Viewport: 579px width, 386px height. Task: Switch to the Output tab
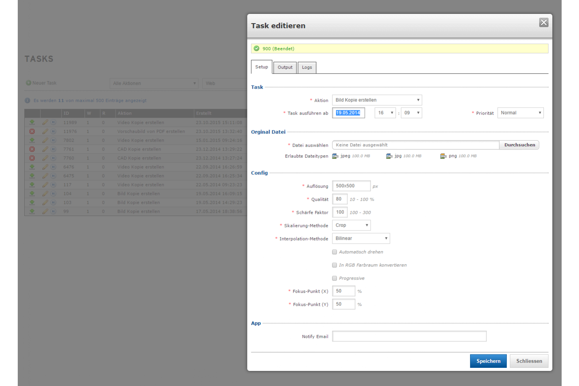click(x=285, y=68)
